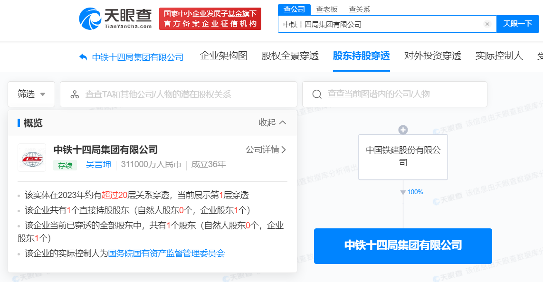This screenshot has height=282, width=543.
Task: Open legal representative 吴言坤 link
Action: pyautogui.click(x=98, y=164)
